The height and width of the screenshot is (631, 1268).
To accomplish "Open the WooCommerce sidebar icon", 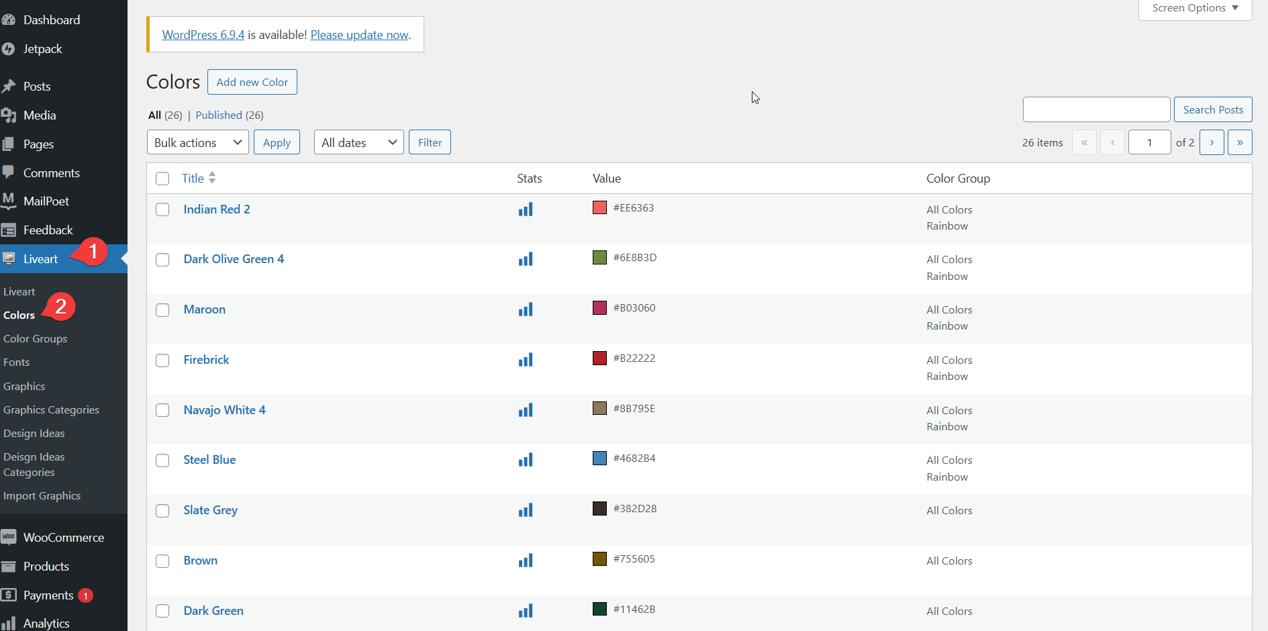I will click(x=9, y=537).
